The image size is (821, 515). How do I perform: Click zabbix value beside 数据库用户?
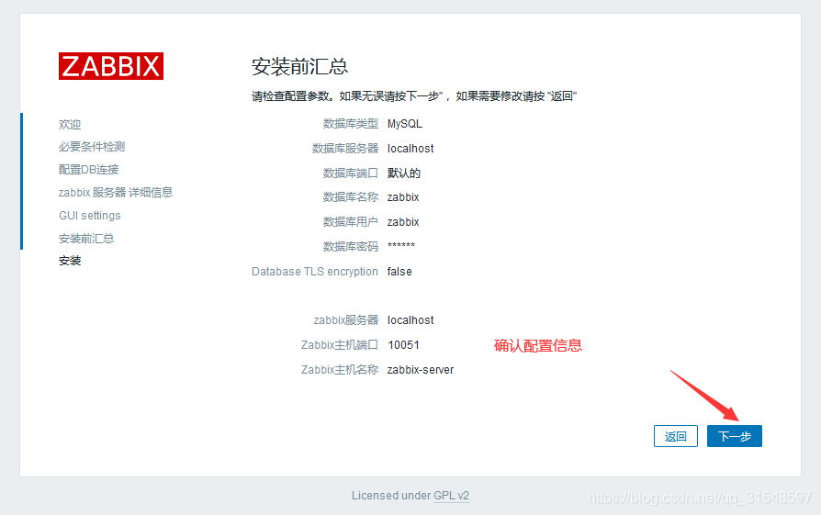[403, 222]
